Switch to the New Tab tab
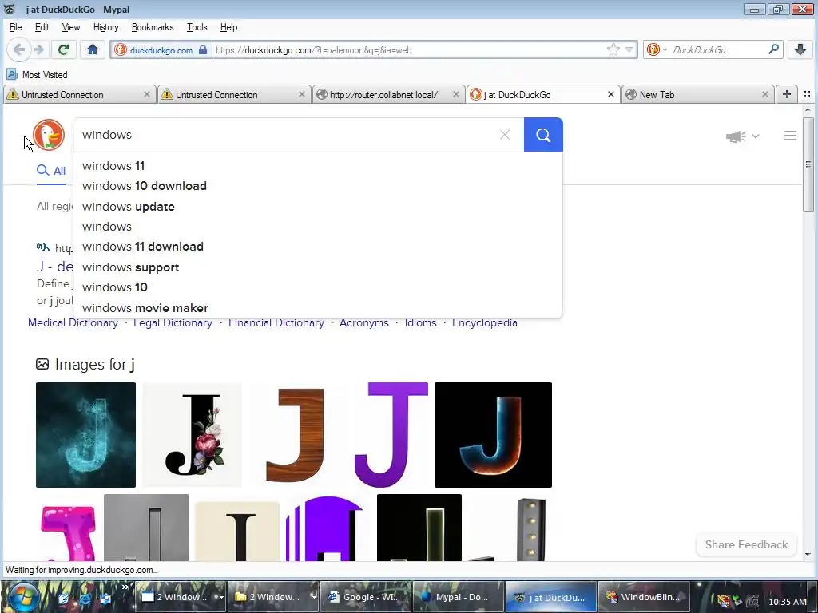Viewport: 818px width, 613px height. click(x=697, y=94)
